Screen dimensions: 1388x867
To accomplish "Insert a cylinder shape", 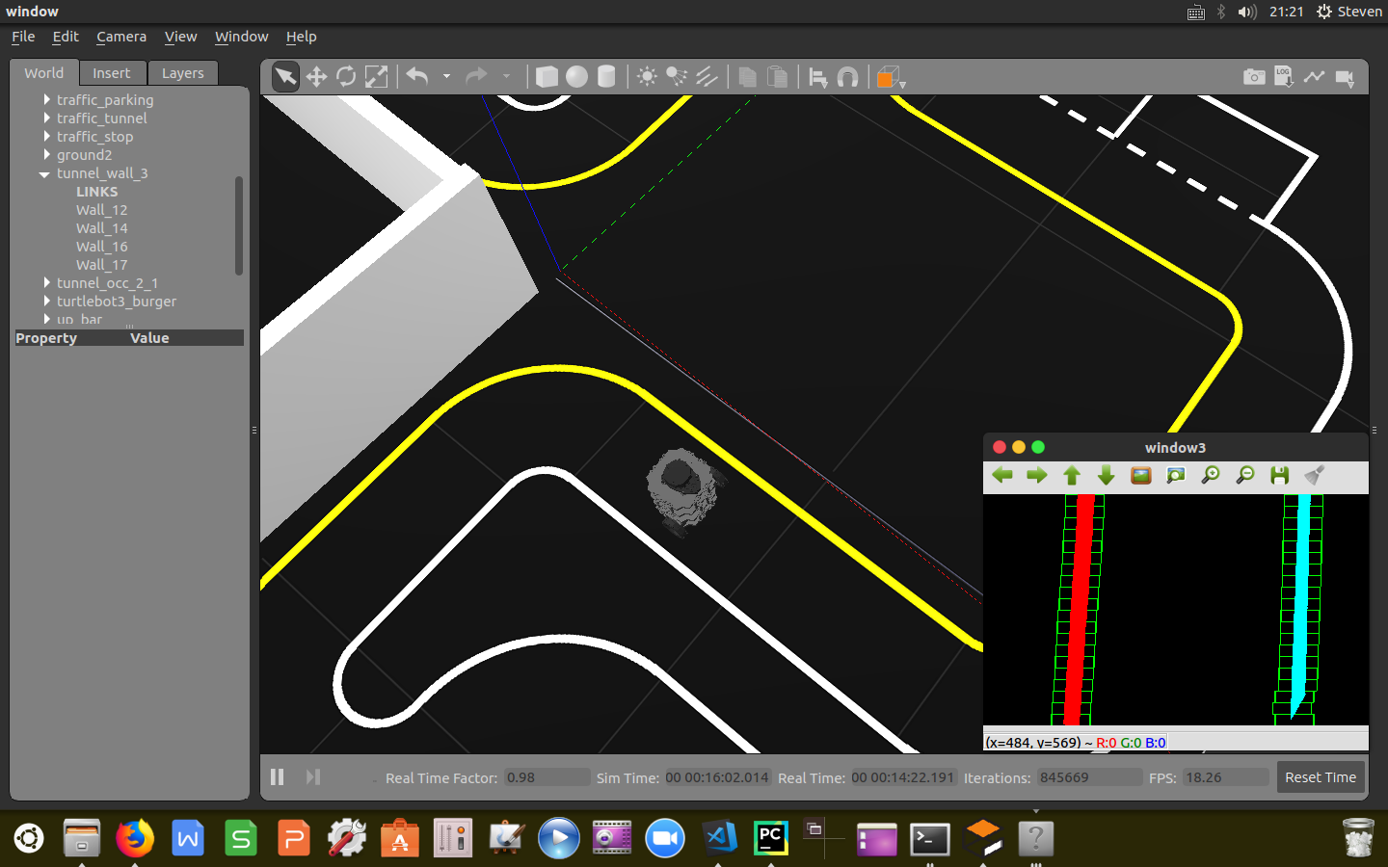I will (x=606, y=77).
